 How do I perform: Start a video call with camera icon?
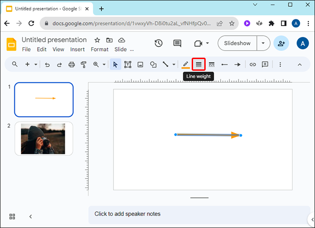coord(198,43)
